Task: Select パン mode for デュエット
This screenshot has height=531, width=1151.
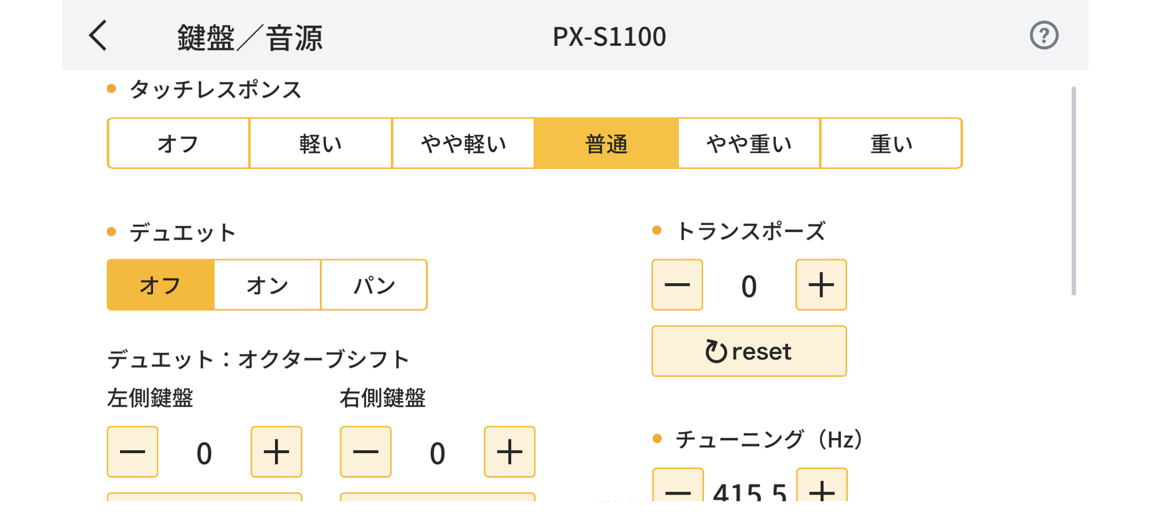Action: pyautogui.click(x=374, y=284)
